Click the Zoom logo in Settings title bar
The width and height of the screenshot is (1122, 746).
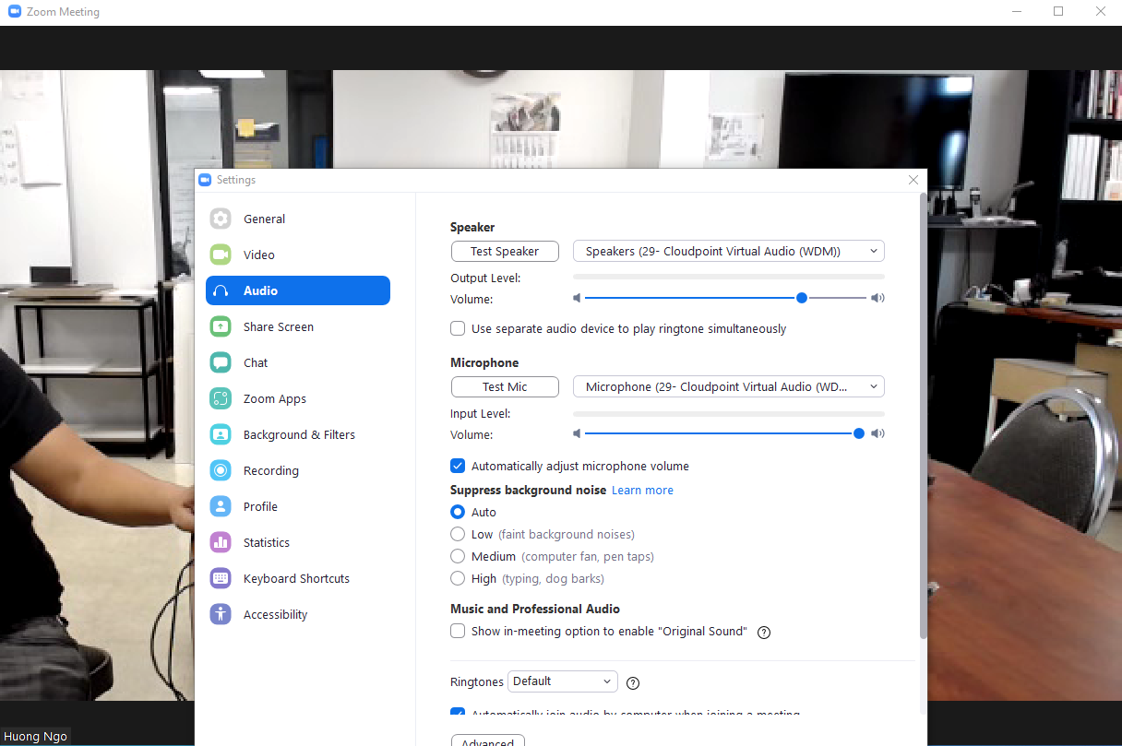point(205,180)
